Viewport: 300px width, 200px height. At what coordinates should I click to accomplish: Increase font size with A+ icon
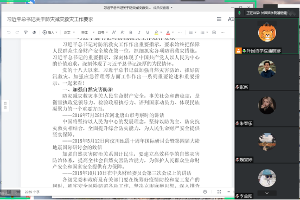[114, 33]
